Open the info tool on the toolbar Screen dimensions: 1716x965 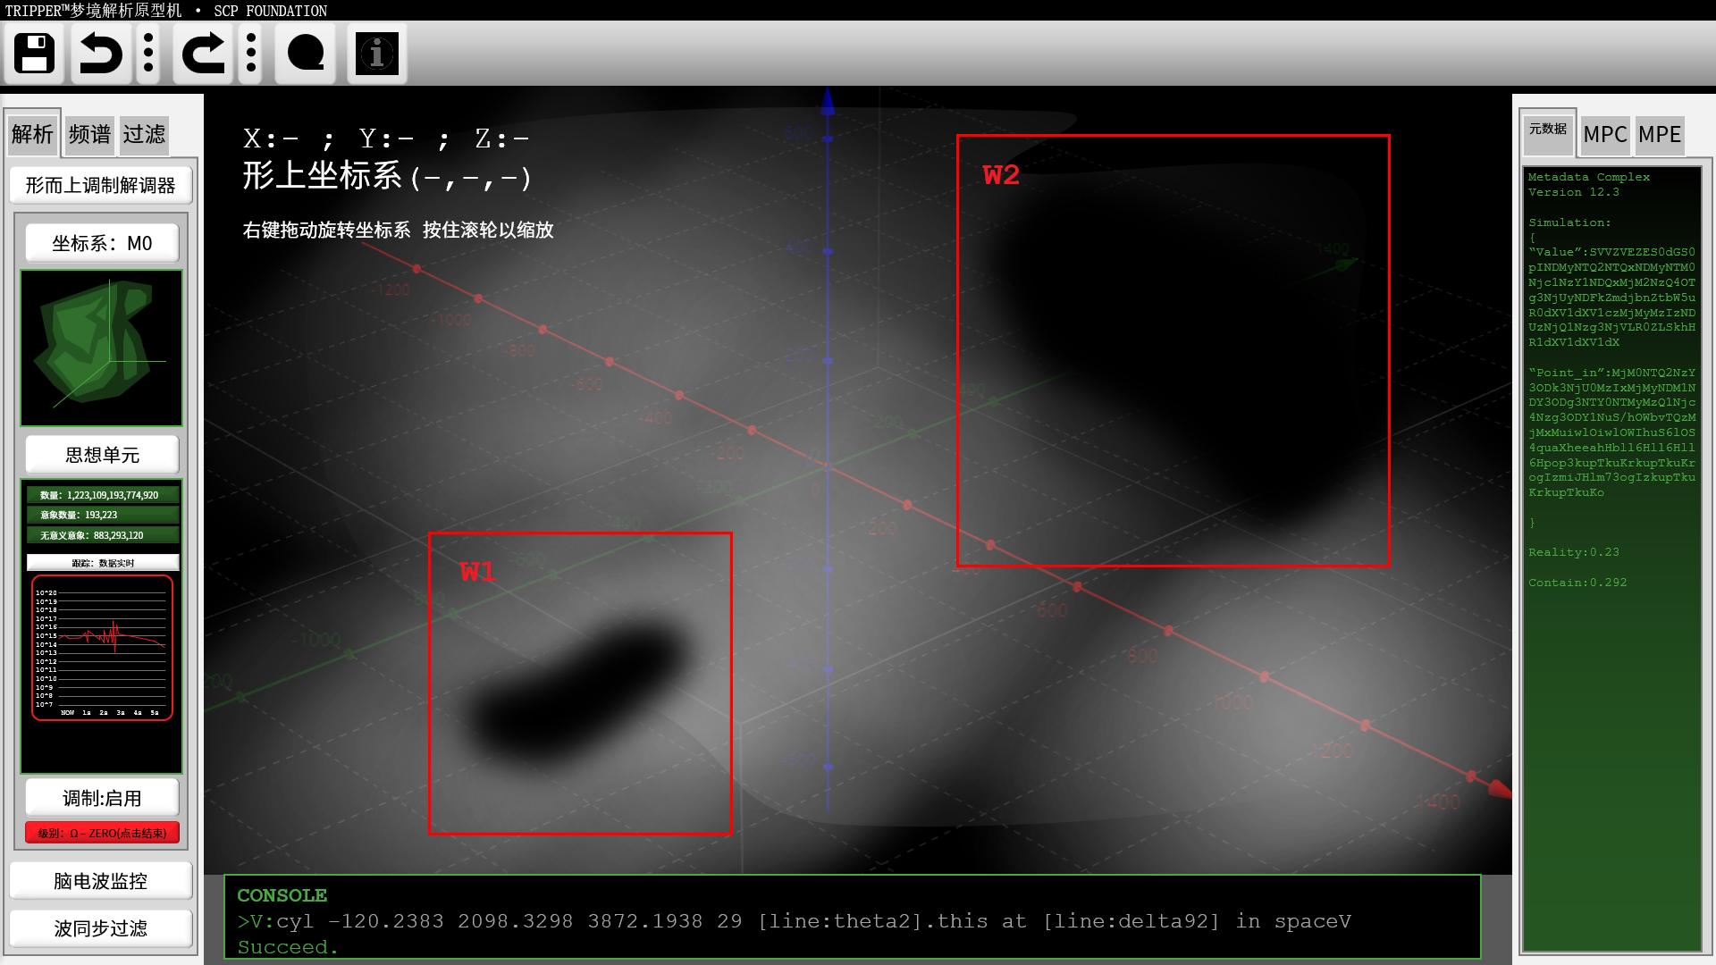(376, 55)
